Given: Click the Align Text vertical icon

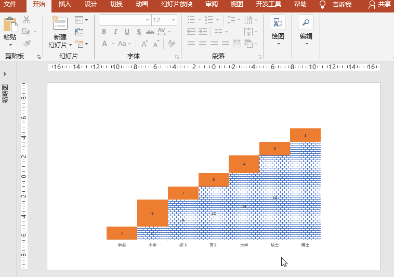Looking at the screenshot, I should pyautogui.click(x=248, y=32).
